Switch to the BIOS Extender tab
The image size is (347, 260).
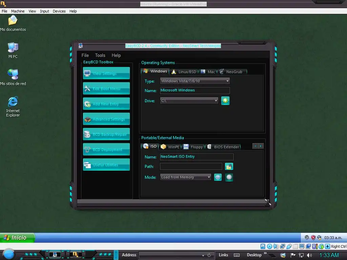(x=223, y=147)
